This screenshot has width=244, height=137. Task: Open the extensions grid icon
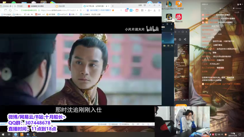pos(142,10)
